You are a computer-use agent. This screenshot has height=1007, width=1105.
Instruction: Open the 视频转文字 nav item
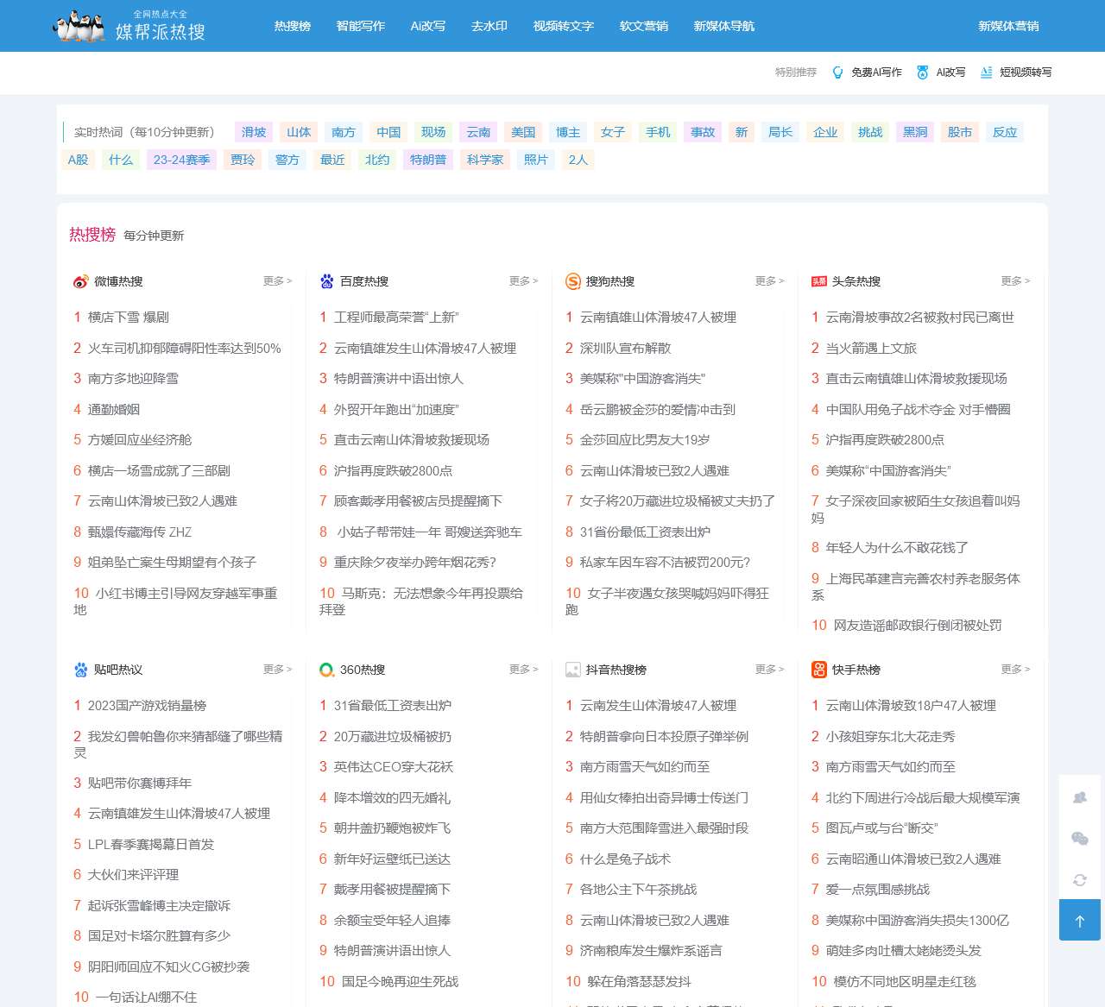[x=564, y=26]
